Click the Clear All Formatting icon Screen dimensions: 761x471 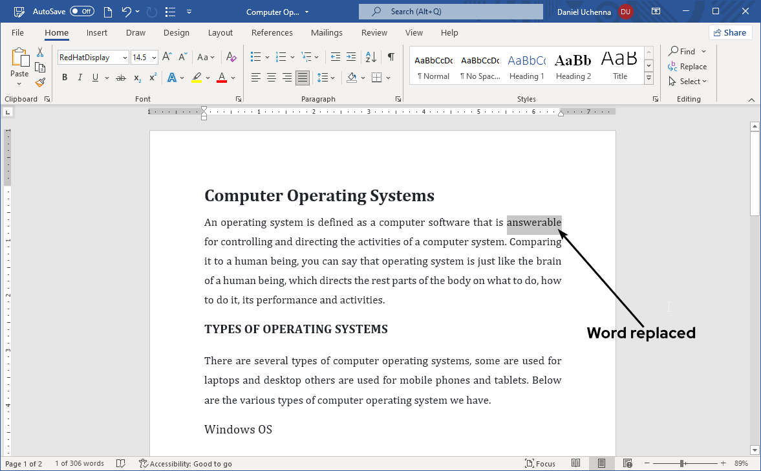click(231, 58)
